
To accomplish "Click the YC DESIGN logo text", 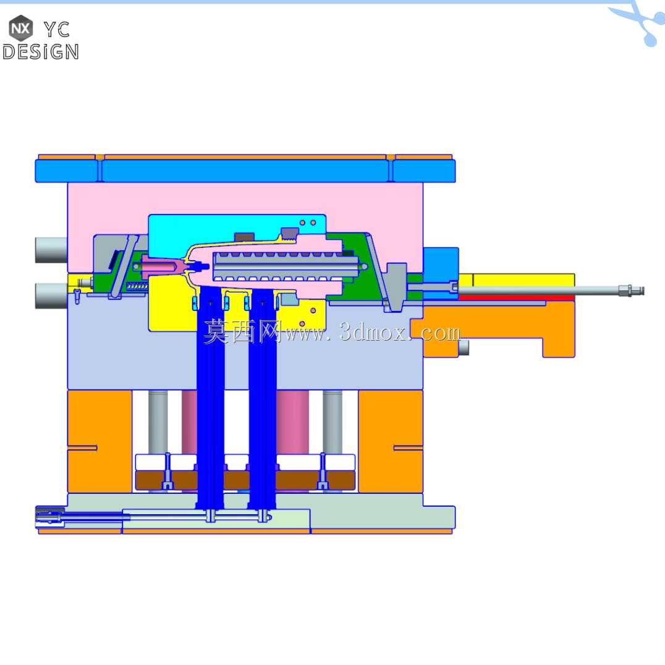I will pos(41,41).
